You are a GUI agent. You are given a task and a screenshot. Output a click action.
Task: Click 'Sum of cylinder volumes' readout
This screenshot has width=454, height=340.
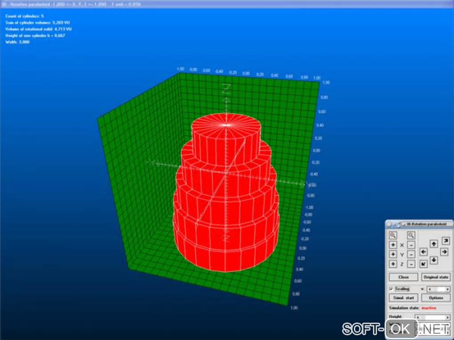38,23
